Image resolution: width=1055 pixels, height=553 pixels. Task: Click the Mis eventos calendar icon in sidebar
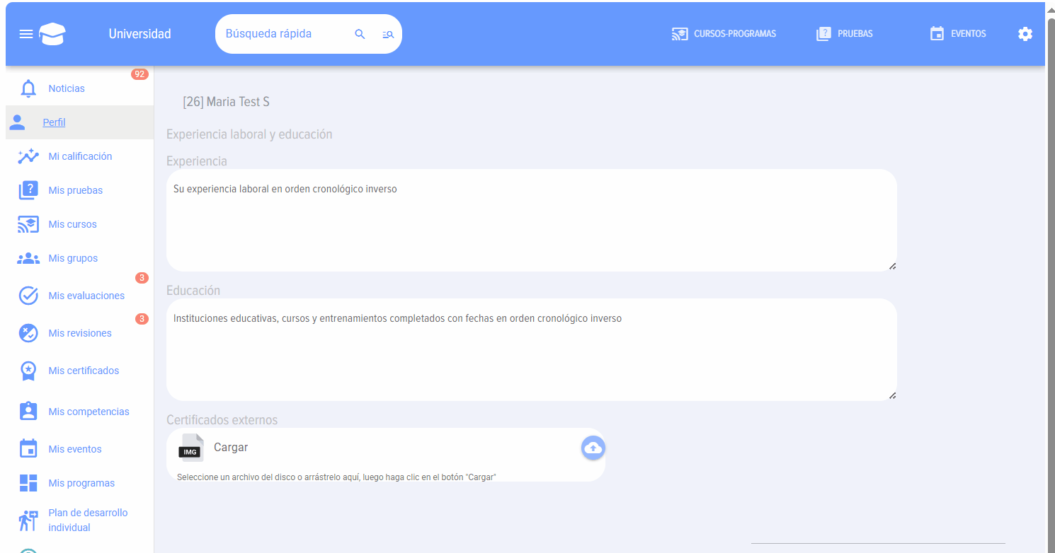pyautogui.click(x=28, y=449)
